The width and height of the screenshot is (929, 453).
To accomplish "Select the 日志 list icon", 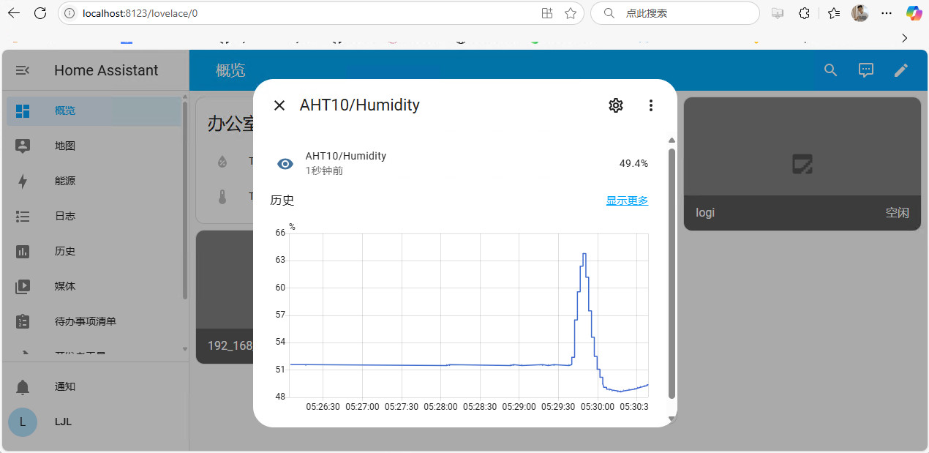I will pyautogui.click(x=23, y=216).
